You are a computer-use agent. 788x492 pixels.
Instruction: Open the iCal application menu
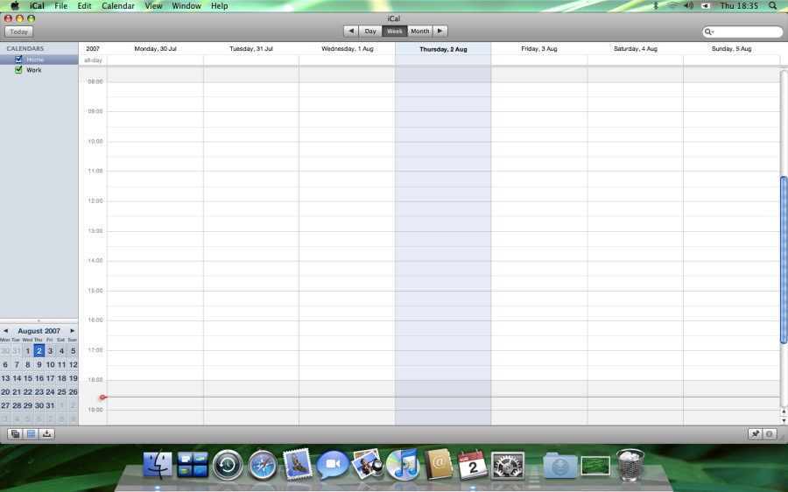[37, 5]
